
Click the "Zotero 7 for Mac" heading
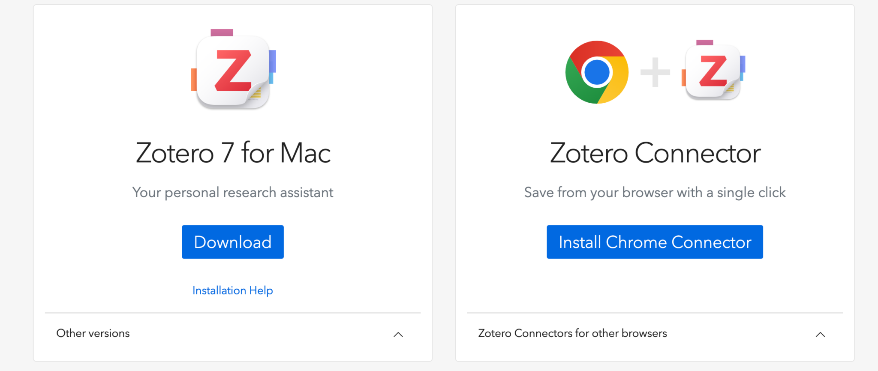point(233,153)
